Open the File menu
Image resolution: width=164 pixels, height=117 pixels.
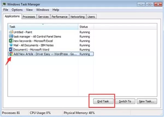click(x=6, y=10)
